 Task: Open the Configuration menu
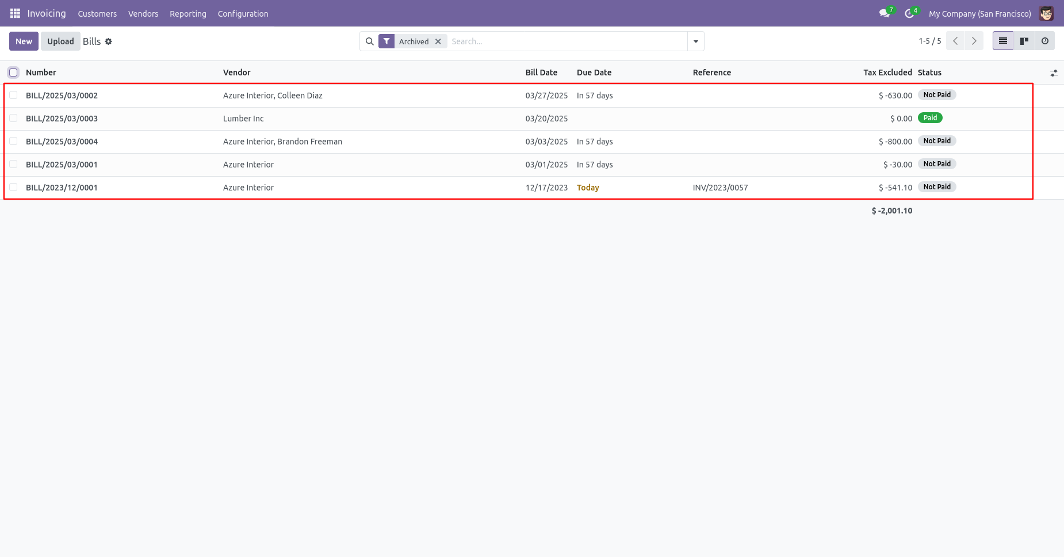243,14
